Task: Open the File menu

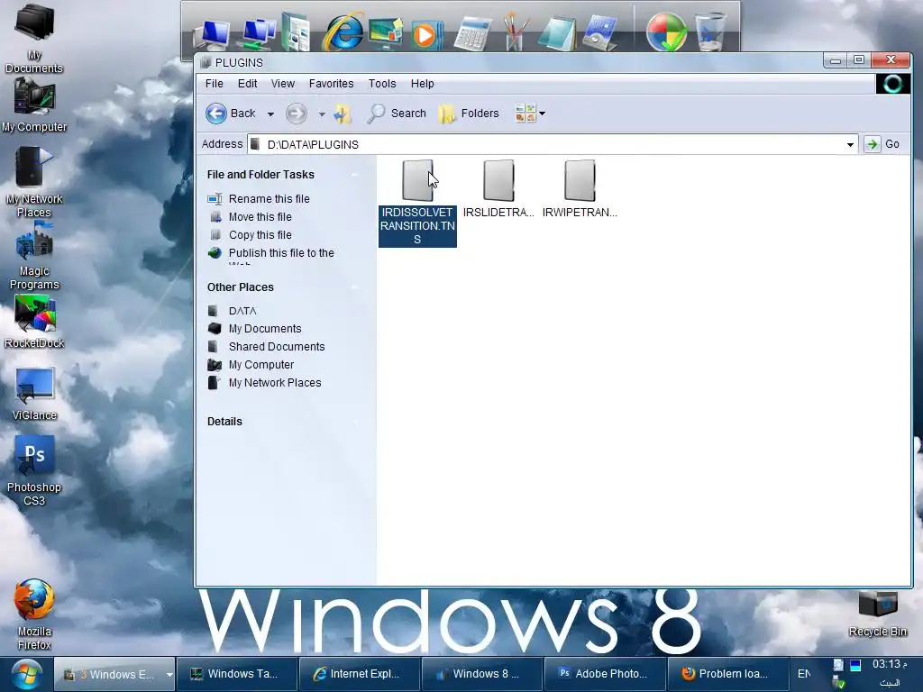Action: click(215, 84)
